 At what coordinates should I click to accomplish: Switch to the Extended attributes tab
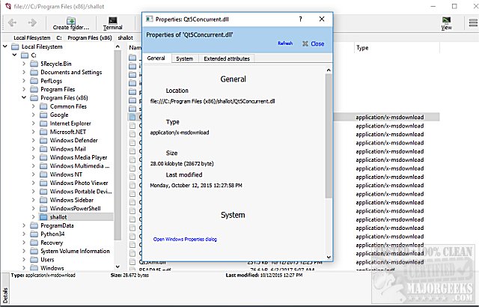[x=227, y=58]
